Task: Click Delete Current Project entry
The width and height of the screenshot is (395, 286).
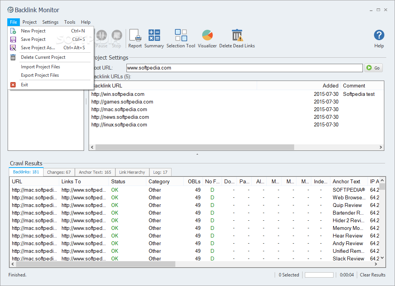Action: (x=43, y=57)
